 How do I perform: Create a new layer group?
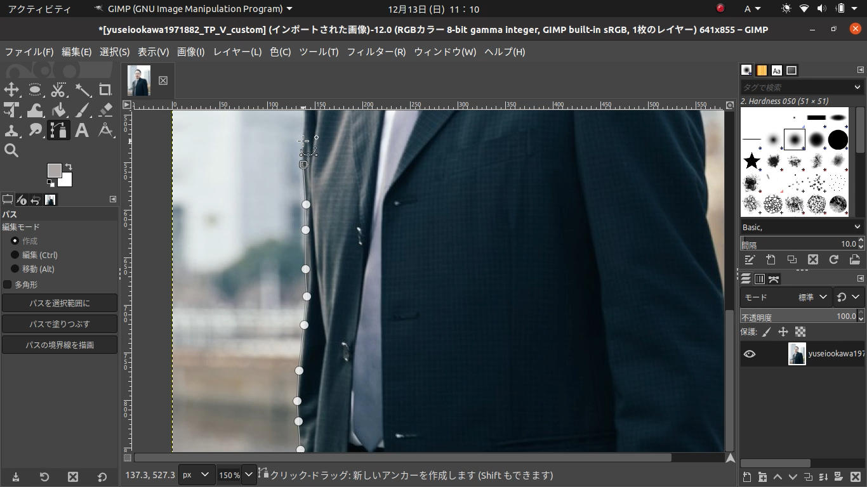pyautogui.click(x=762, y=477)
